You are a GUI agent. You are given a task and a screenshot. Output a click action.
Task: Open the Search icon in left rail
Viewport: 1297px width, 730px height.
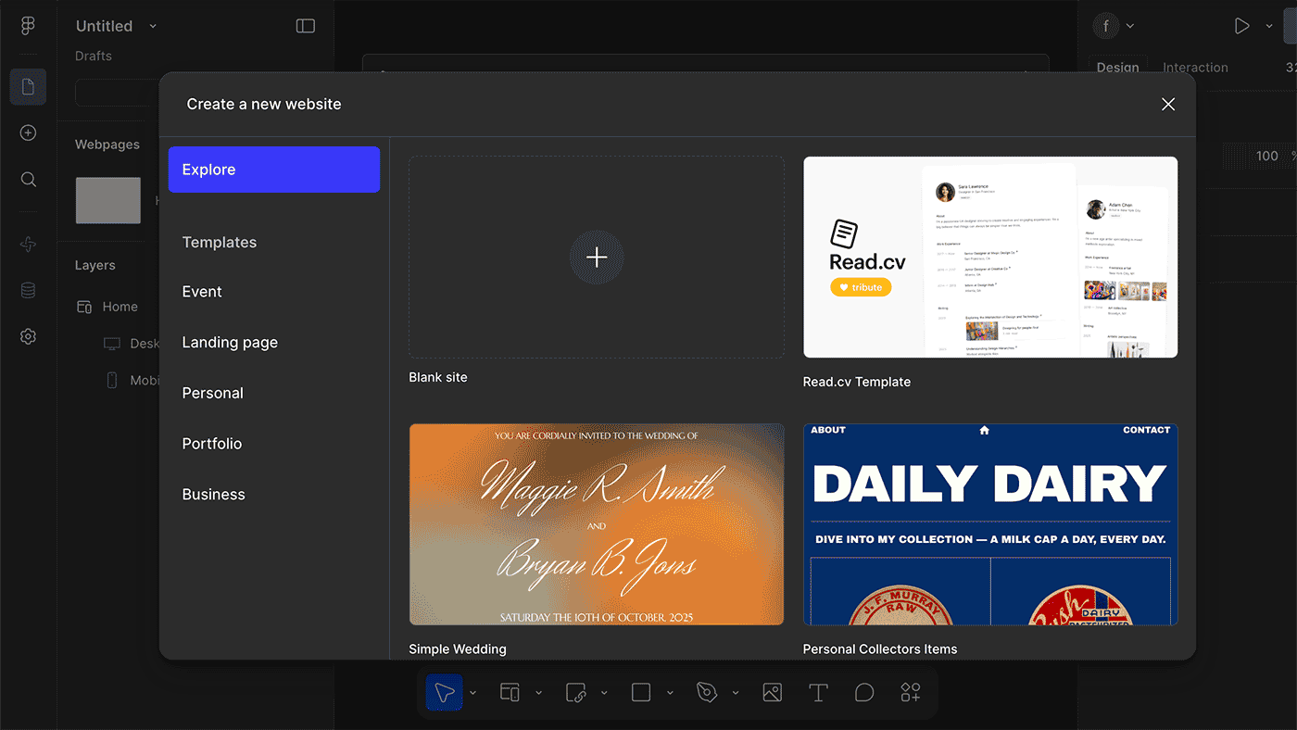click(28, 180)
